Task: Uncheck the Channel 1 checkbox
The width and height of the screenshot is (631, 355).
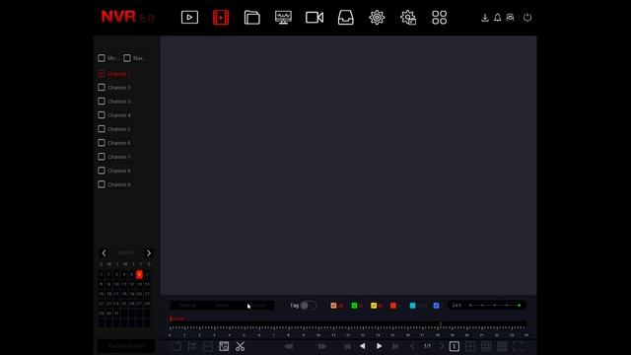Action: click(x=102, y=74)
